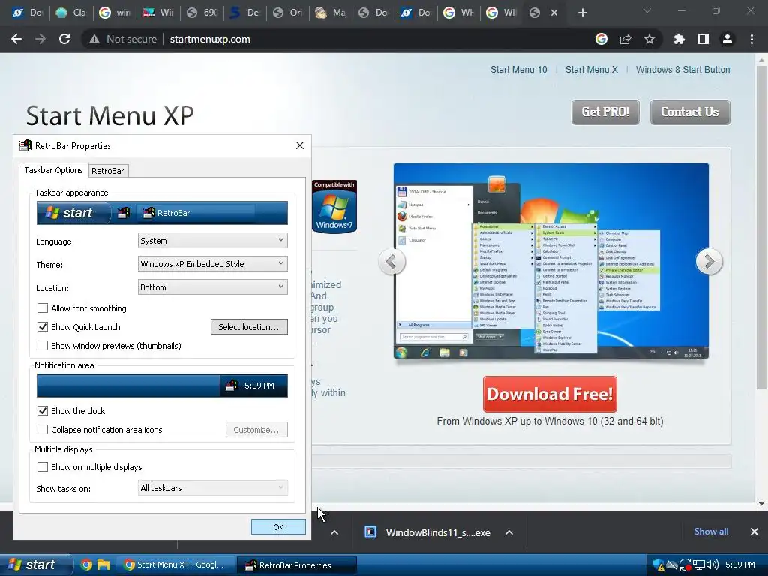Switch to the first browser tab
The image size is (768, 576).
tap(26, 13)
